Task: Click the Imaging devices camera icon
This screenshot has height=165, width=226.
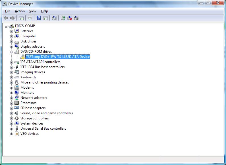Action: click(x=17, y=72)
